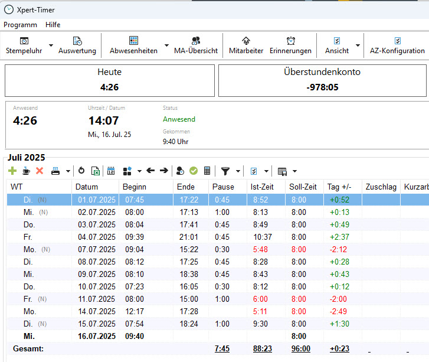The image size is (429, 362).
Task: Click the Mitarbeiter toolbar button
Action: [x=246, y=45]
